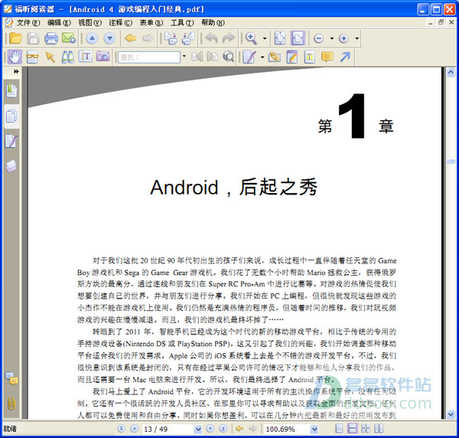Open the reading glasses viewer icon
The height and width of the screenshot is (438, 459).
32,57
